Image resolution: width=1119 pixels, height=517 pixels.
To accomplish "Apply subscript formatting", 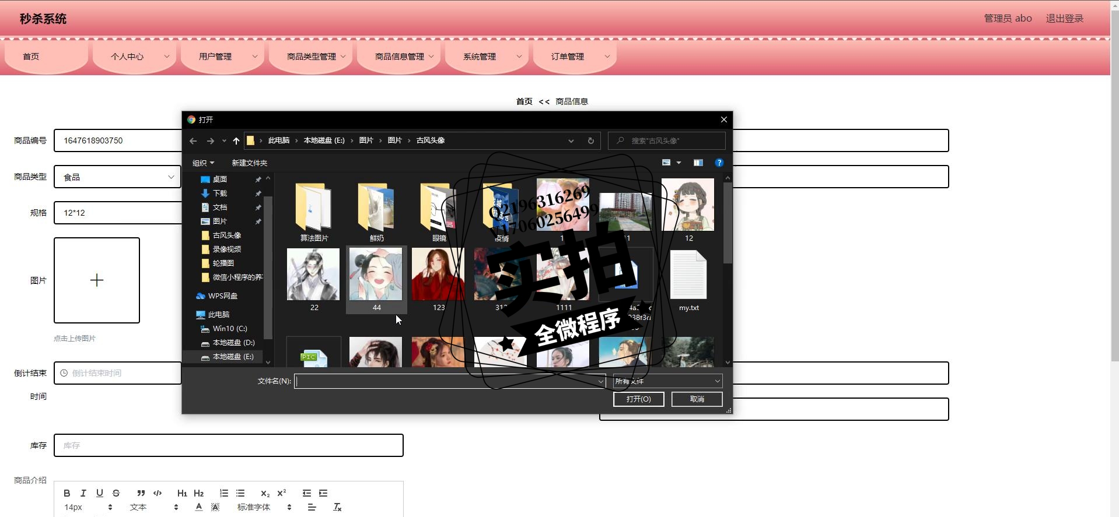I will pyautogui.click(x=265, y=493).
